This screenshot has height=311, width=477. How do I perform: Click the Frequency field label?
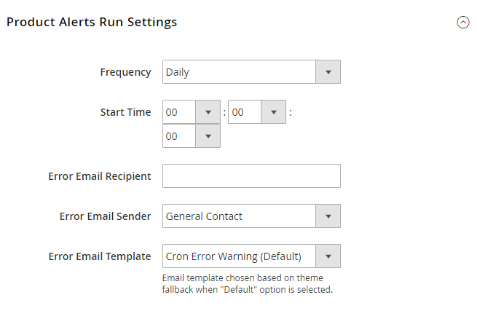point(125,72)
